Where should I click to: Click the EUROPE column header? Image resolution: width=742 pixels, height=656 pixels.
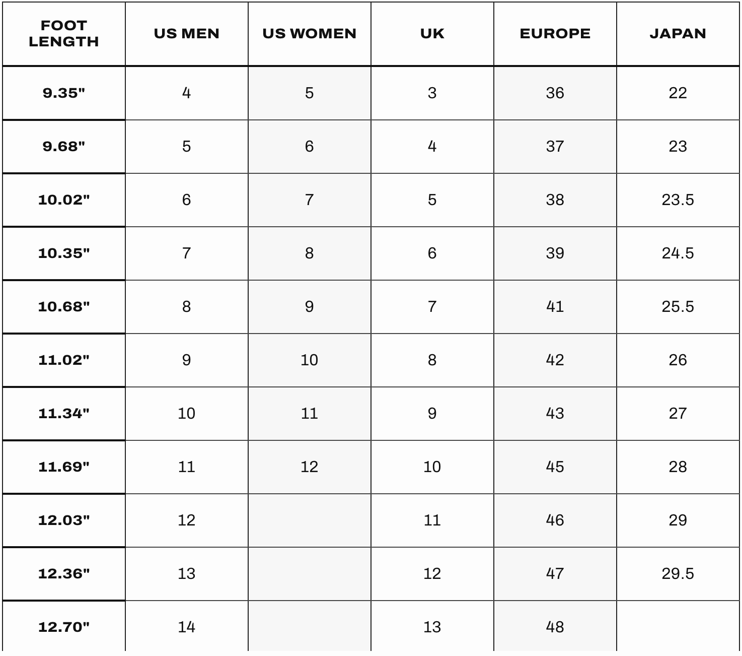pyautogui.click(x=555, y=34)
